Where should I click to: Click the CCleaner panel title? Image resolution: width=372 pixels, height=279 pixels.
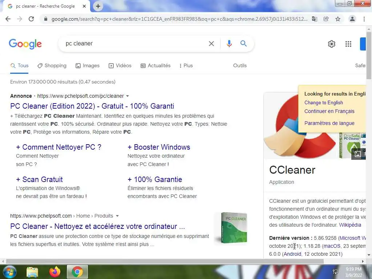point(292,170)
